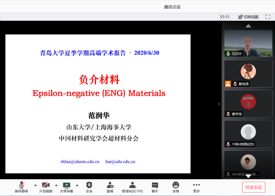Expand the share screen options arrow

point(77,185)
